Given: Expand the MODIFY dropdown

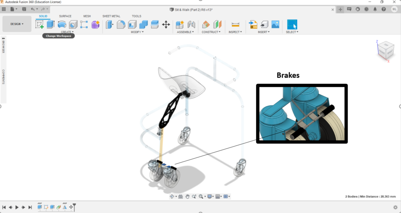Looking at the screenshot, I should click(137, 32).
